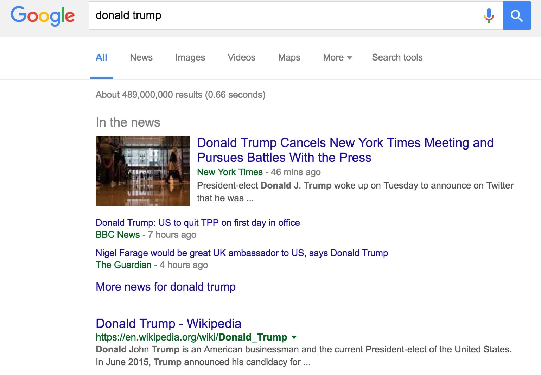
Task: Click the New York Times source name
Action: [230, 172]
